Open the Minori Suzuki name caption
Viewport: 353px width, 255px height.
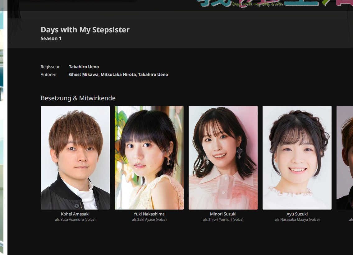(x=223, y=214)
